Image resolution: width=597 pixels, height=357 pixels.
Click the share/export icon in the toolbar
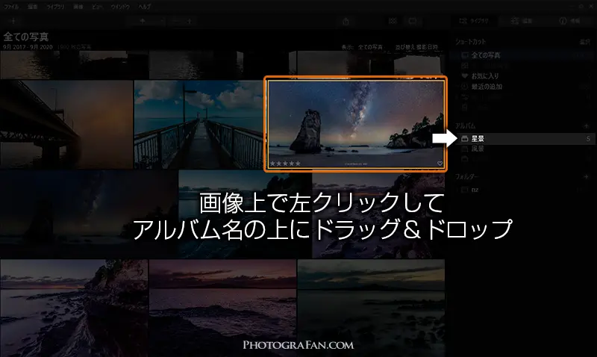[x=346, y=22]
